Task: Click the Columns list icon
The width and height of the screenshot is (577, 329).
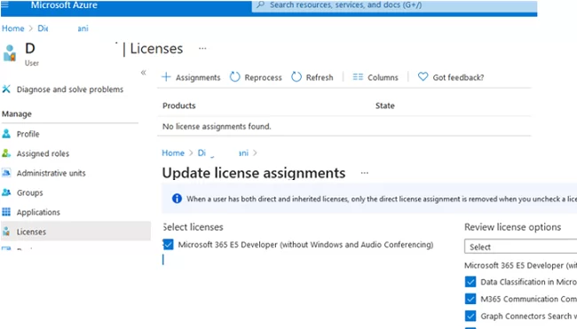Action: tap(358, 77)
